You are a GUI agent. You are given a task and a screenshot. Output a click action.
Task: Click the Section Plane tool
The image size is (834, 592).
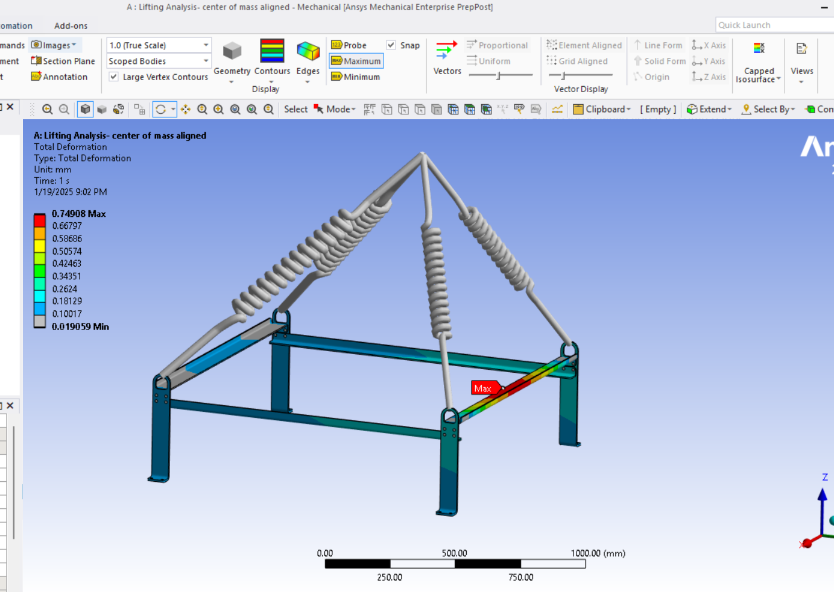63,61
